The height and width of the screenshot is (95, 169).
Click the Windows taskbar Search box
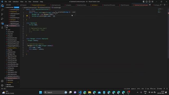55,92
